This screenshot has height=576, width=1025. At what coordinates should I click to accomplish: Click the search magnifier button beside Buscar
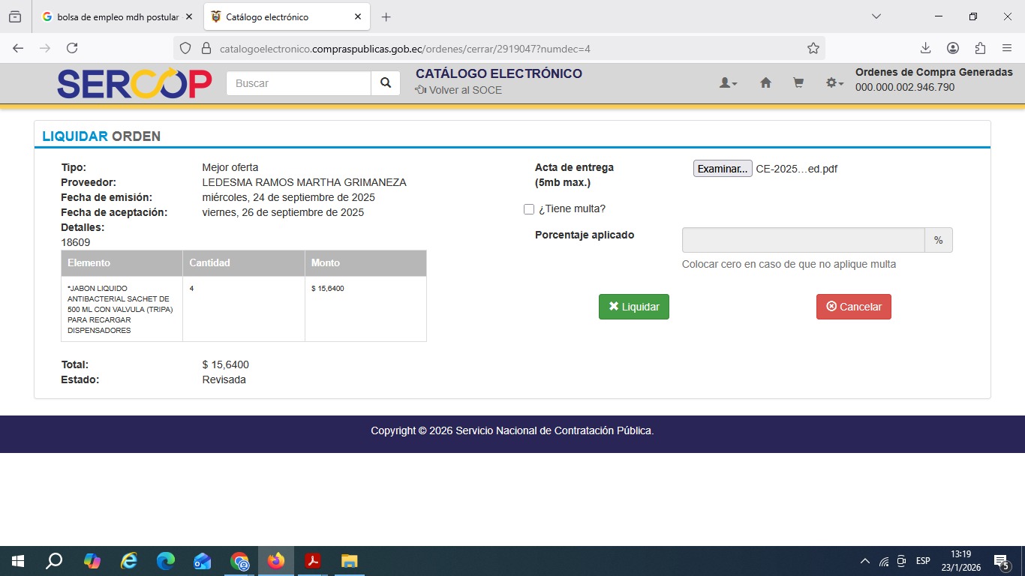pyautogui.click(x=385, y=83)
